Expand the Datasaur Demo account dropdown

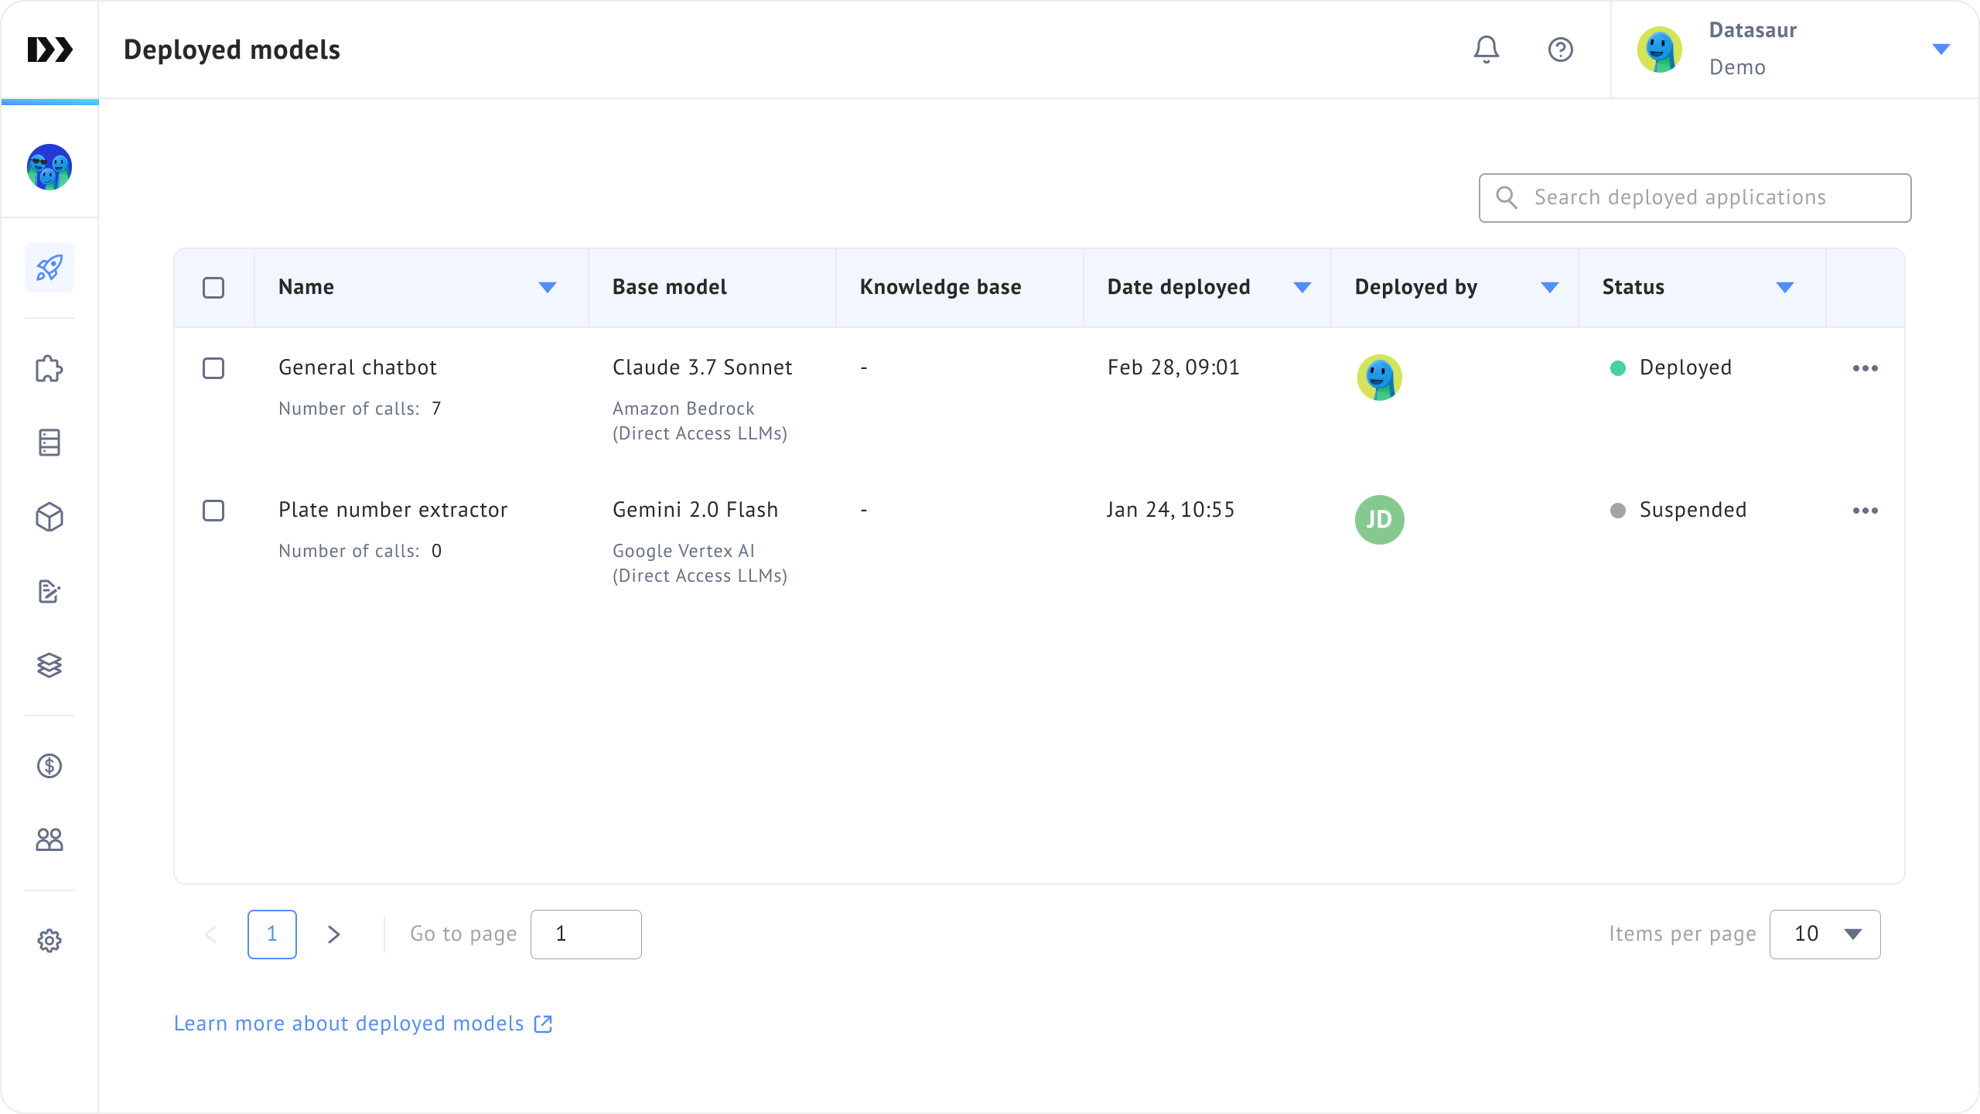point(1941,50)
